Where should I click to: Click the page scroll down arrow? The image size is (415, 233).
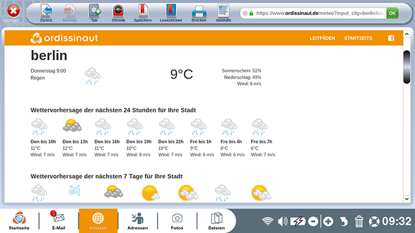[407, 199]
